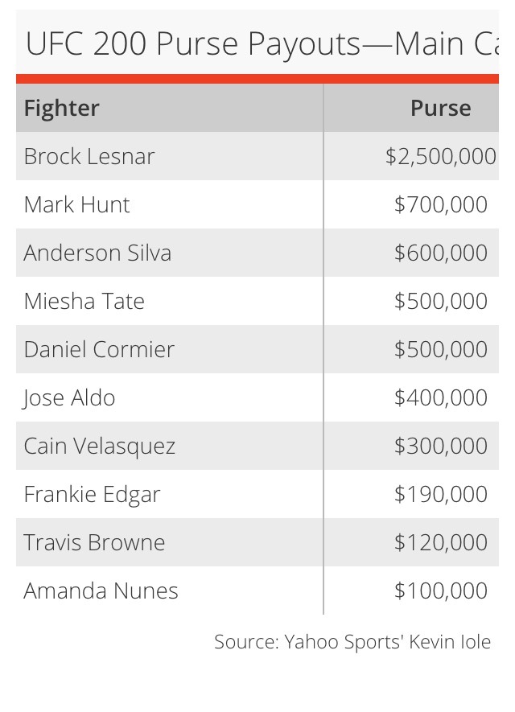Select the Brock Lesnar name cell
The height and width of the screenshot is (712, 515).
[89, 157]
